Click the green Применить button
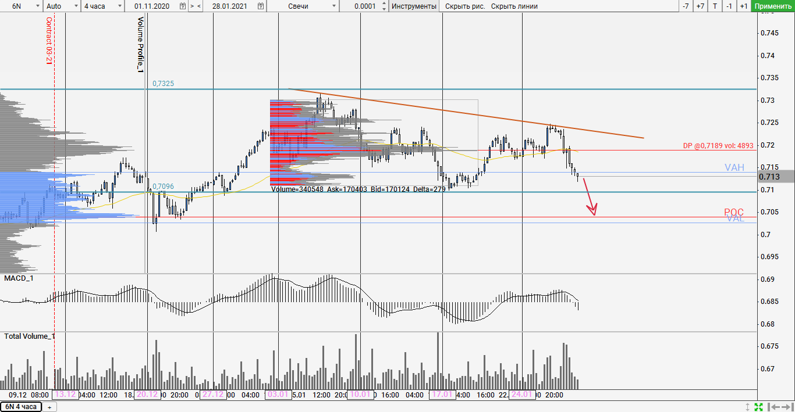 pos(772,6)
